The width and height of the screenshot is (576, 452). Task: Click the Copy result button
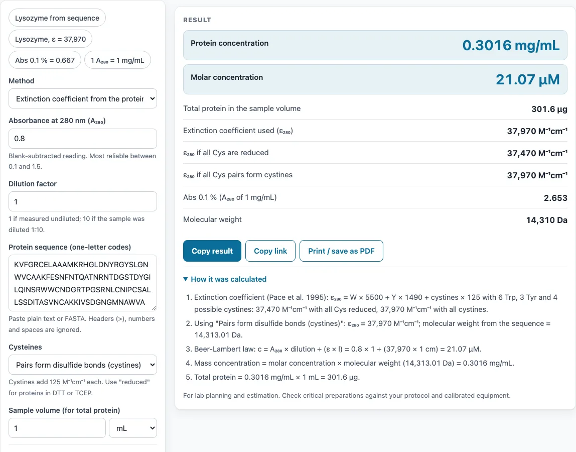click(x=212, y=251)
